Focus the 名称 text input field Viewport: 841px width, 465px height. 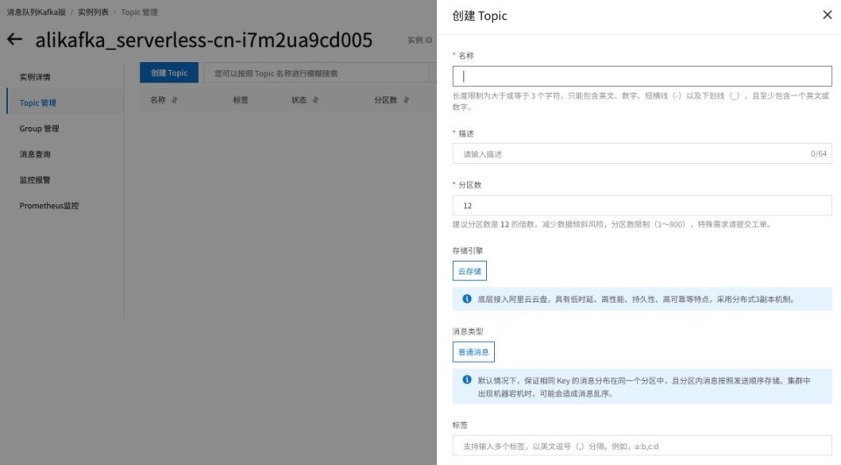[642, 76]
